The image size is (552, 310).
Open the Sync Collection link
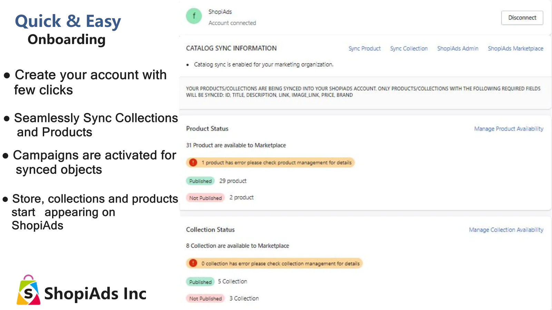point(409,49)
